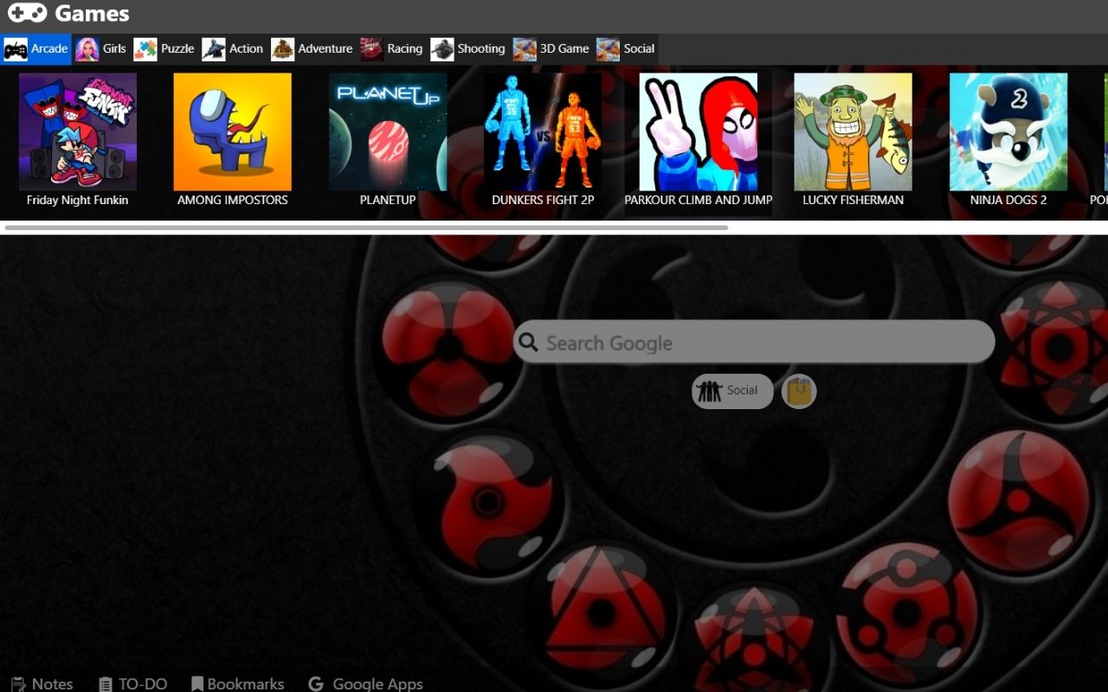
Task: Open the Friday Night Funkin game
Action: coord(76,131)
